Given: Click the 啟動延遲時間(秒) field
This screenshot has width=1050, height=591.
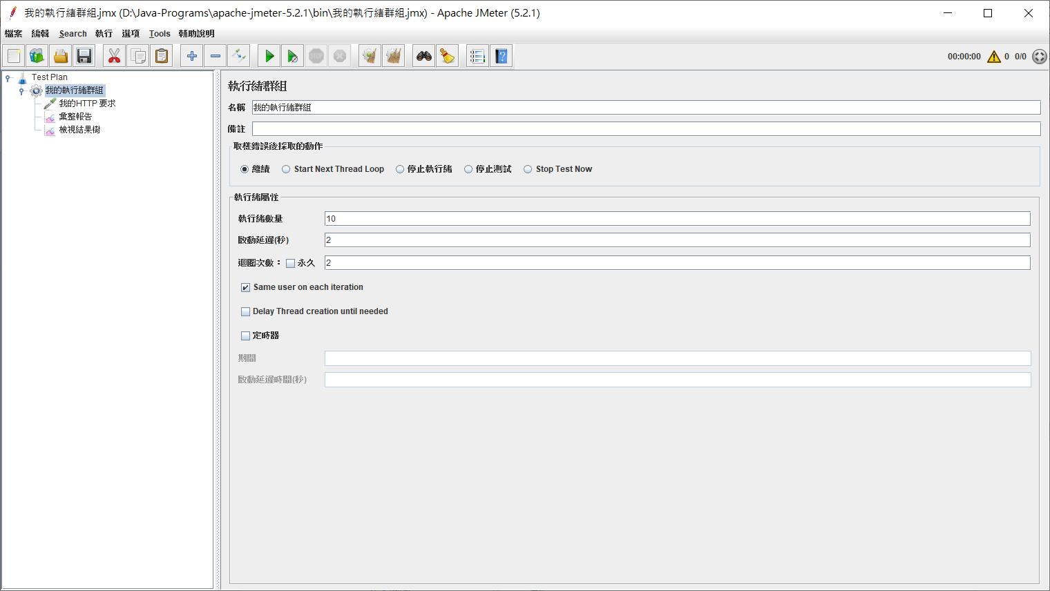Looking at the screenshot, I should coord(678,380).
